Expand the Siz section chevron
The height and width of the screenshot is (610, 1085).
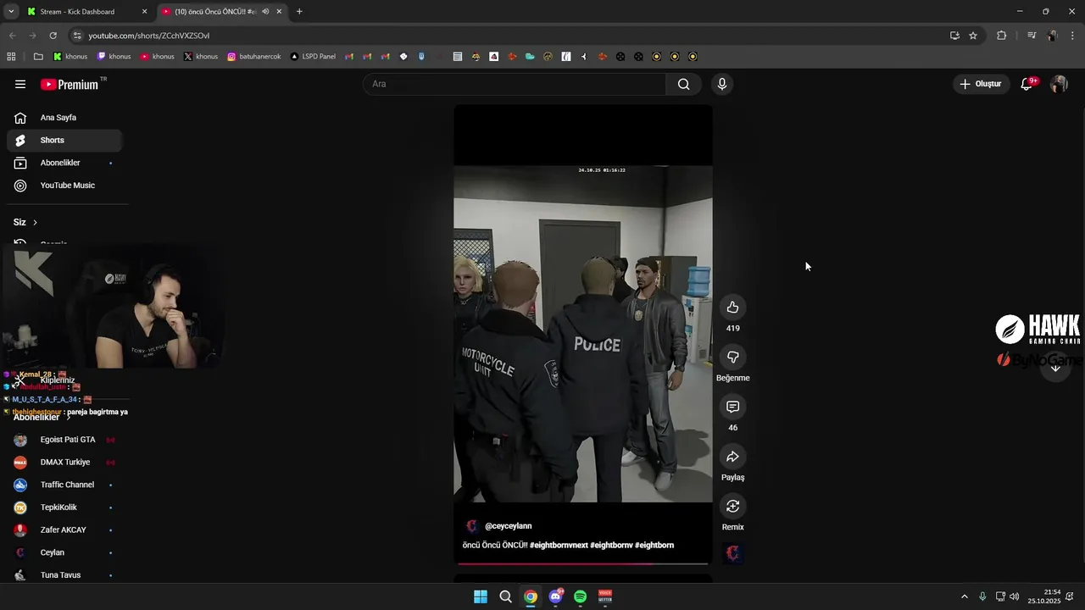point(35,222)
